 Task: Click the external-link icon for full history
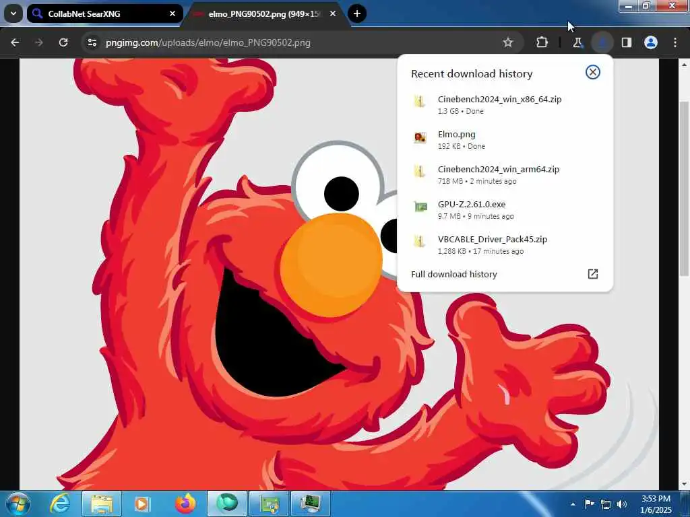593,275
